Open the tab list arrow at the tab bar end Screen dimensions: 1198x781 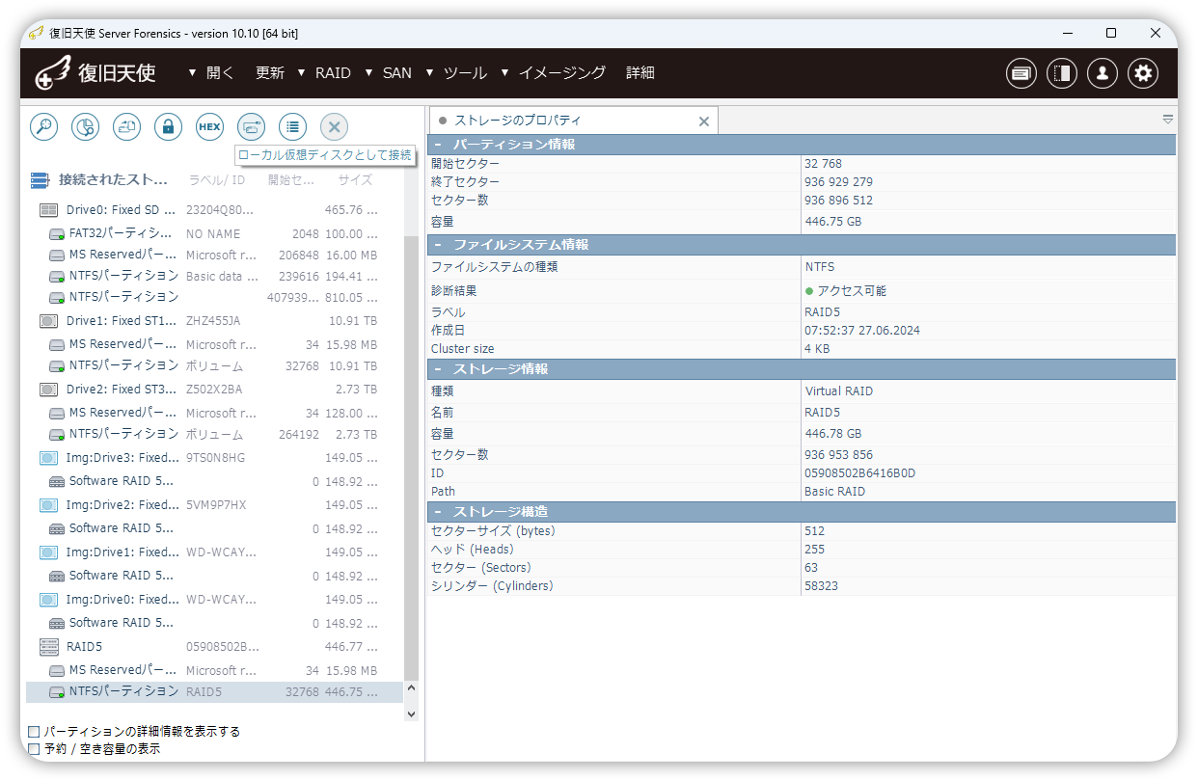(1168, 120)
